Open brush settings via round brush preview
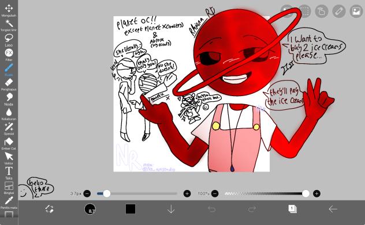Screen dimensions: 365x225 90,209
